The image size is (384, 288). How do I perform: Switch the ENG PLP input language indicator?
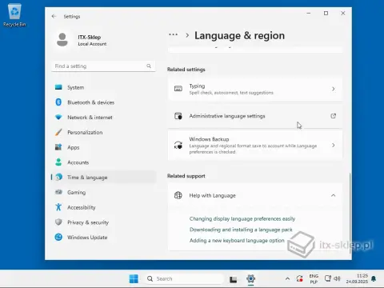(314, 278)
